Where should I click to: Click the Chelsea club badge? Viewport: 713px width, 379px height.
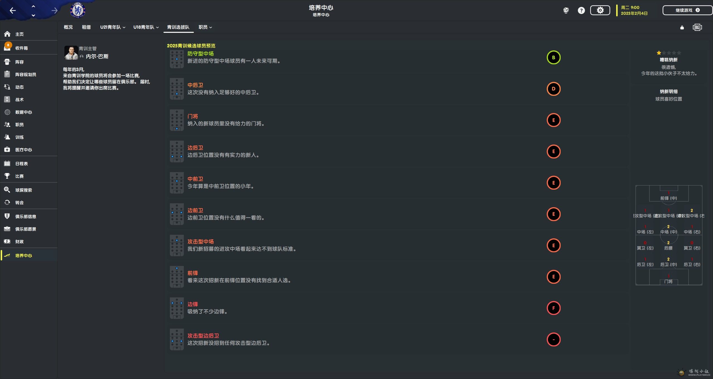coord(78,11)
